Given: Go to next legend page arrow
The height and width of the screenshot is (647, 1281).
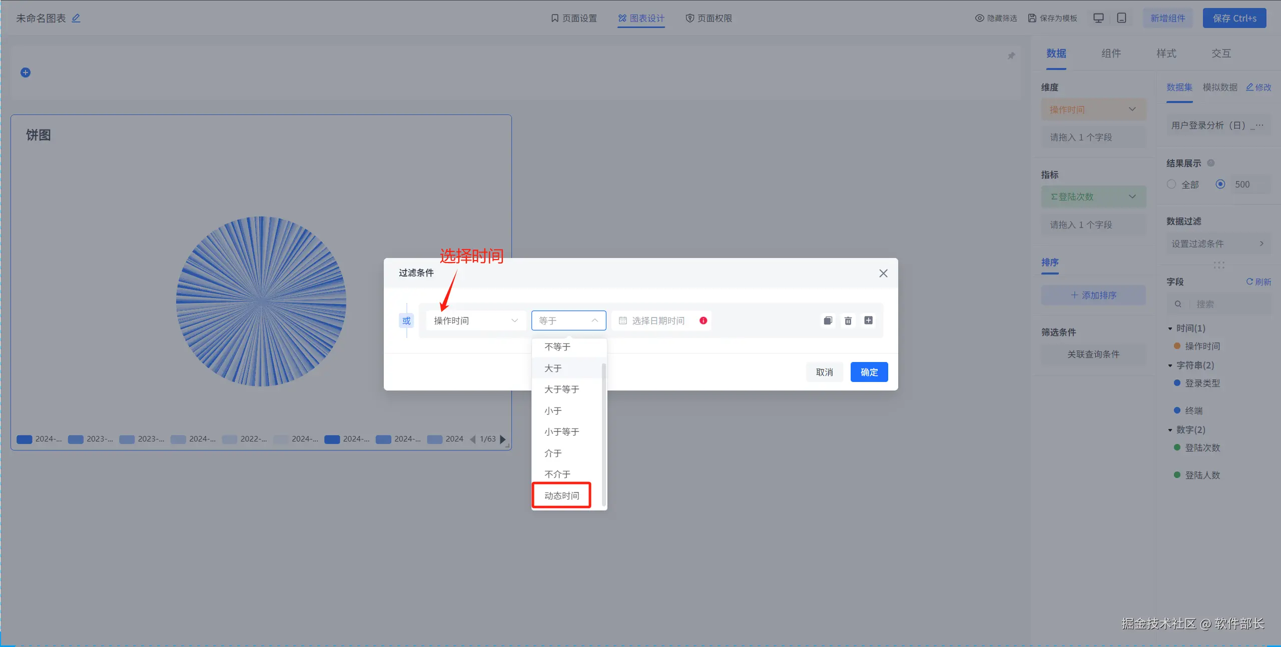Looking at the screenshot, I should [x=503, y=439].
